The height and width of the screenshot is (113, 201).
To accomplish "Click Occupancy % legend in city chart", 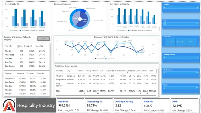I will click(14, 31).
